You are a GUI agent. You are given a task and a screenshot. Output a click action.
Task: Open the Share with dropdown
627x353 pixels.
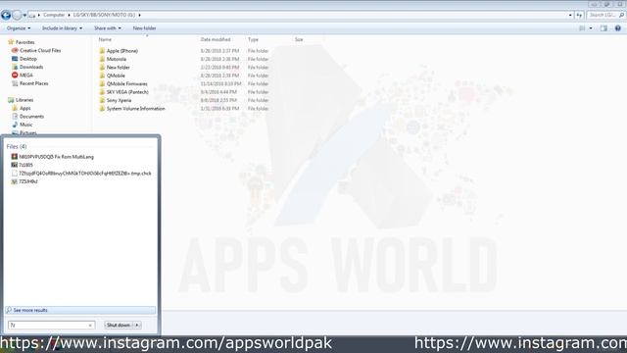tap(107, 28)
